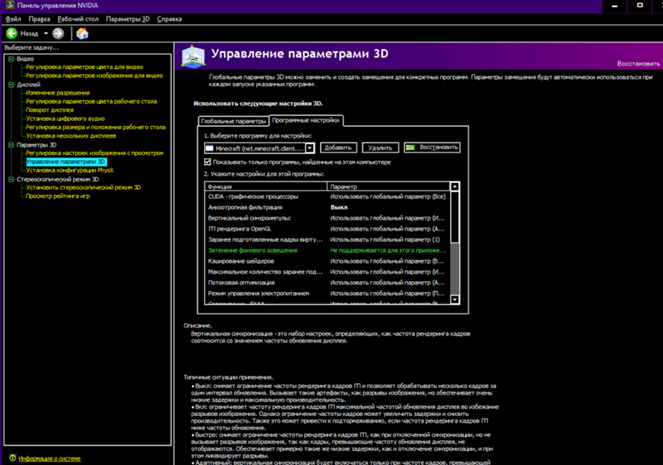This screenshot has width=663, height=465.
Task: Click the NVIDIA logo in title bar
Action: (x=7, y=6)
